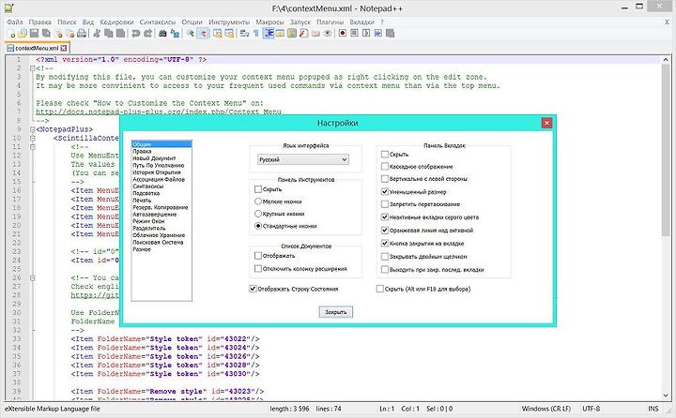Close the Настройки dialog with red X
The image size is (676, 418).
click(546, 123)
